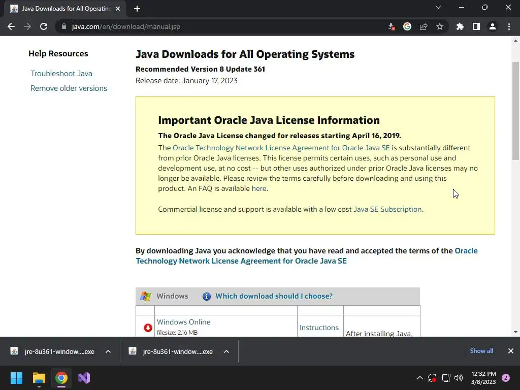
Task: Click the address bar URL field
Action: pyautogui.click(x=219, y=26)
